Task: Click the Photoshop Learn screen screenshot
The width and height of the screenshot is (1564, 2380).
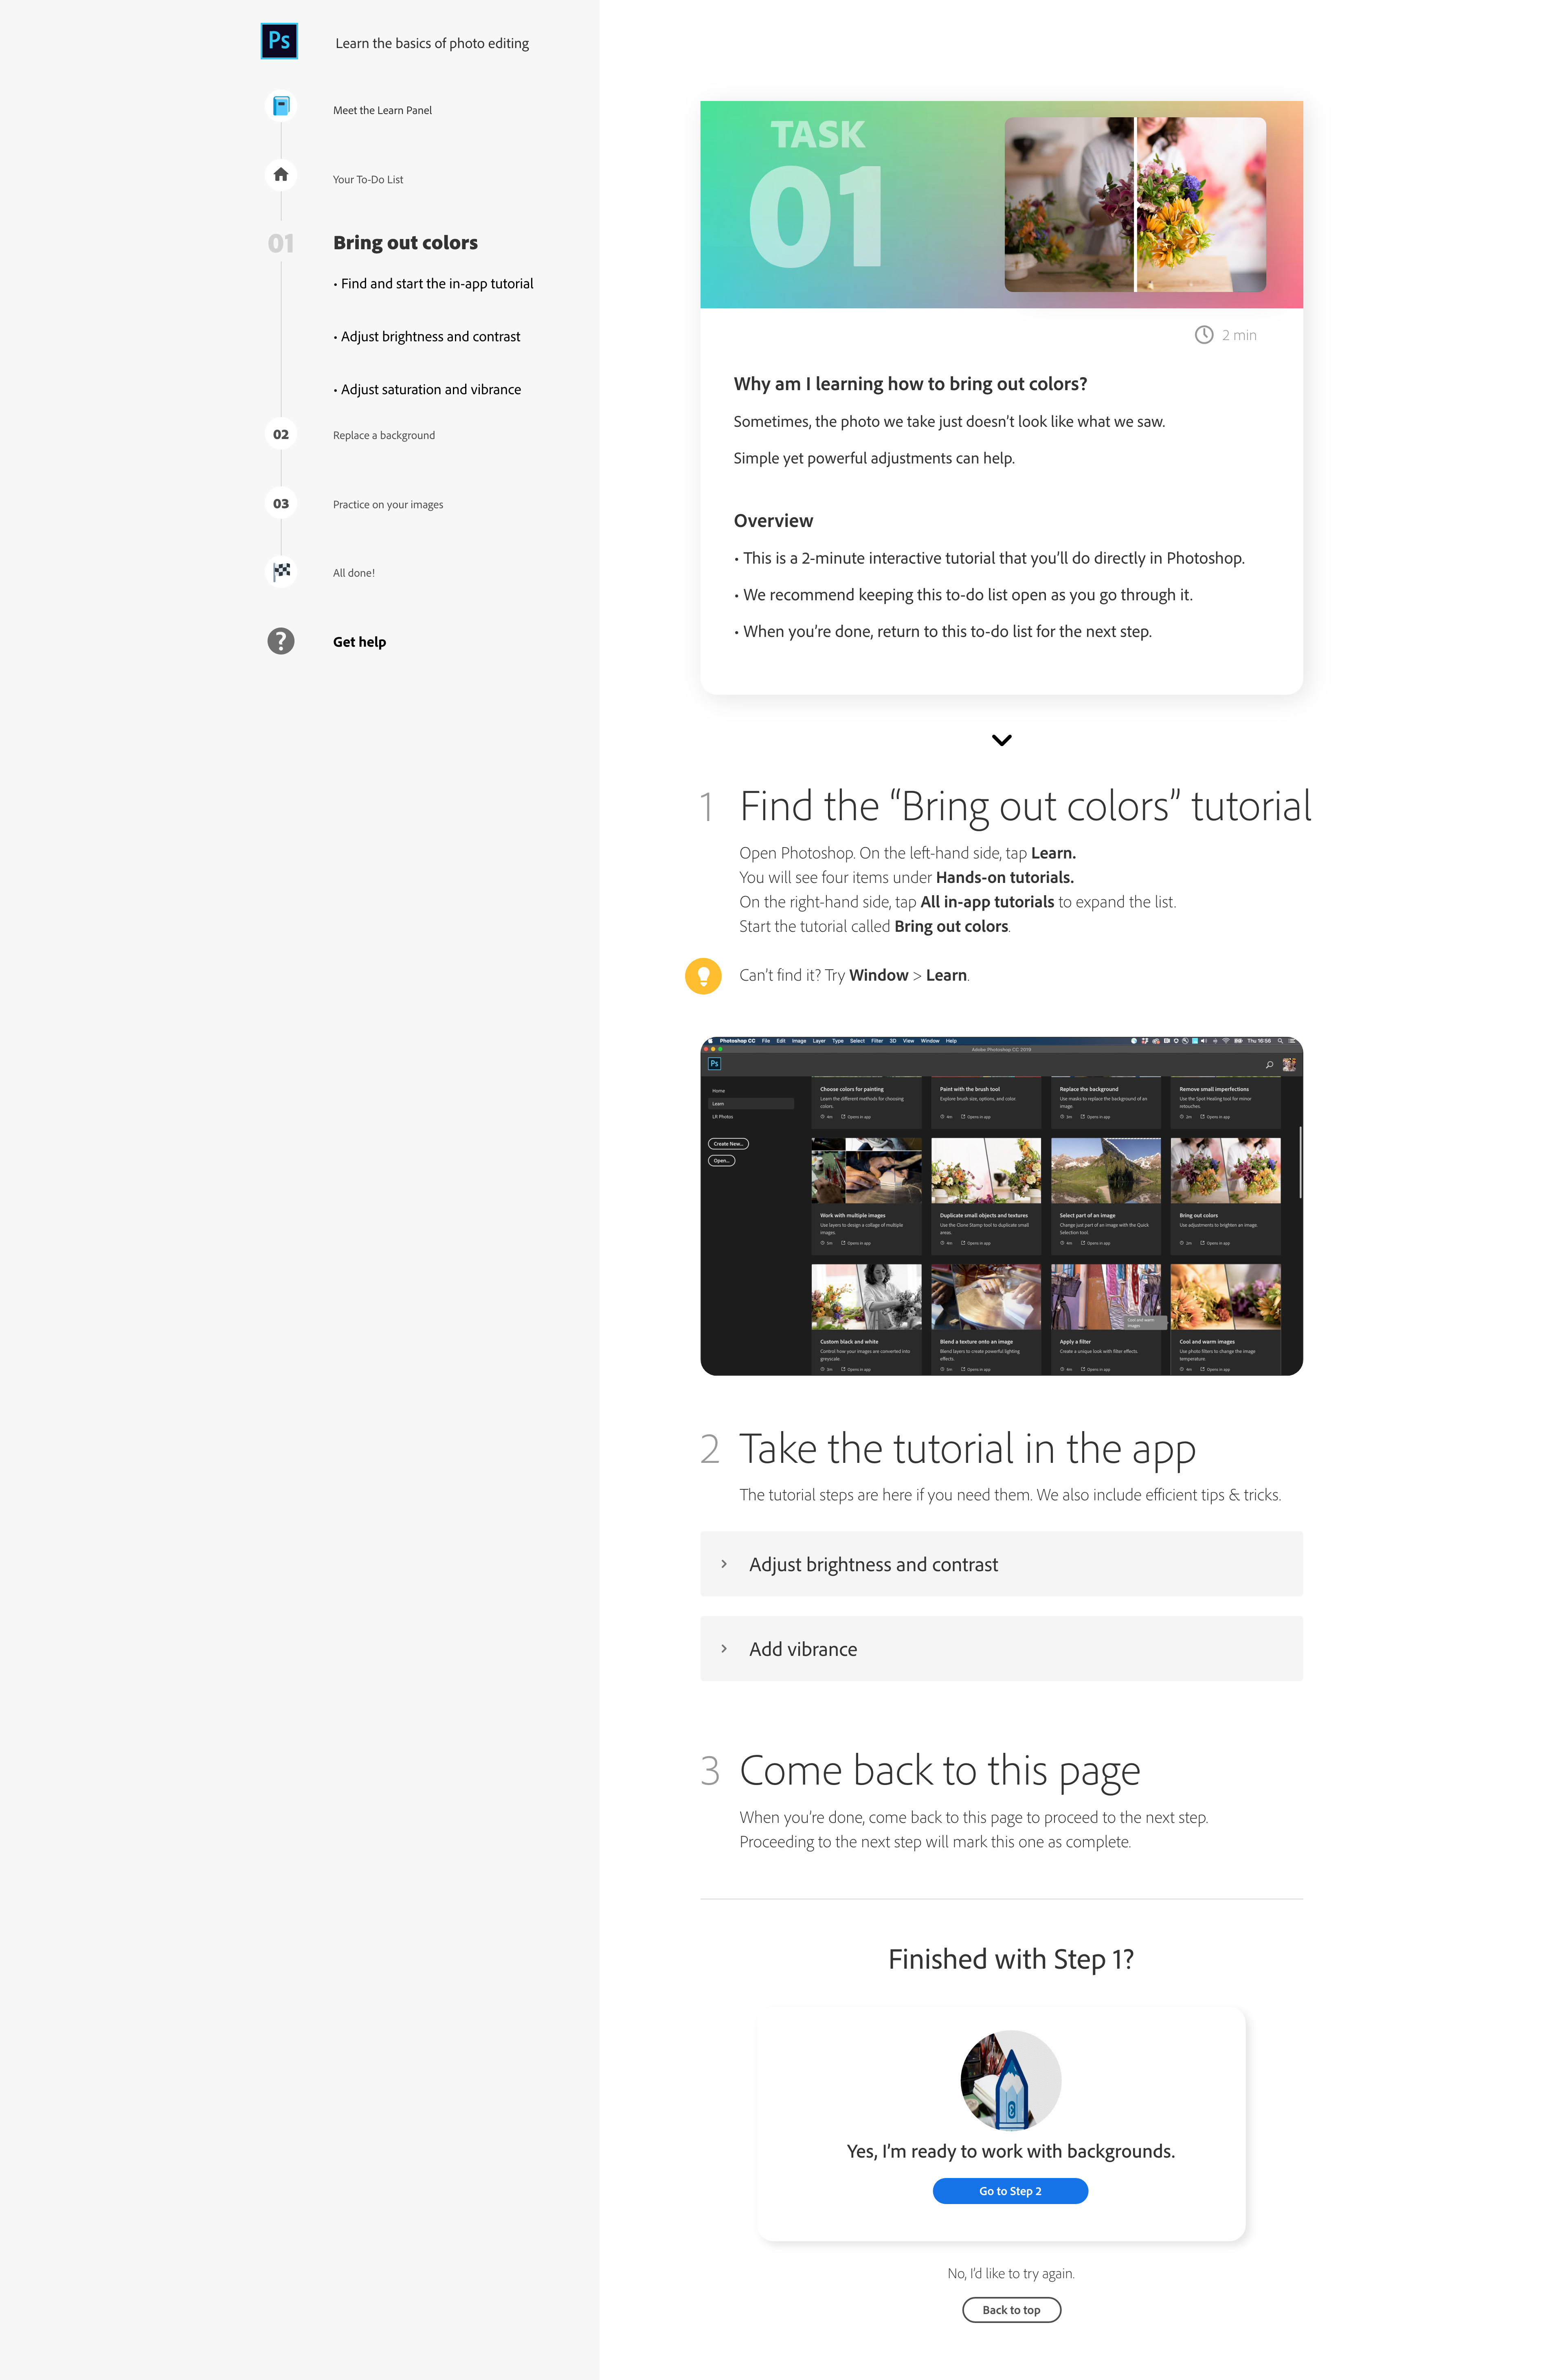Action: 1001,1206
